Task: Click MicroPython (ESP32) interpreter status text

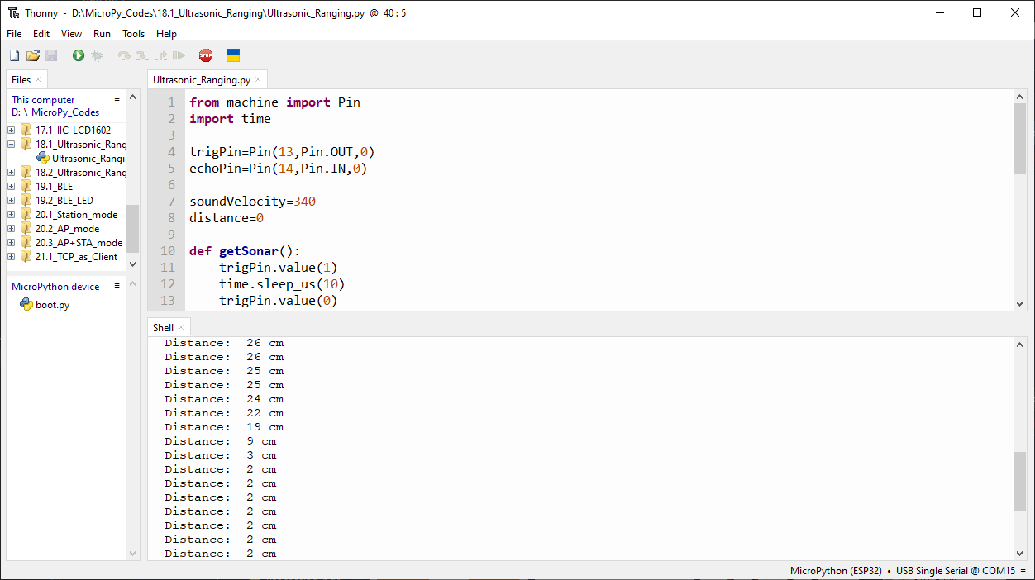Action: [x=836, y=571]
